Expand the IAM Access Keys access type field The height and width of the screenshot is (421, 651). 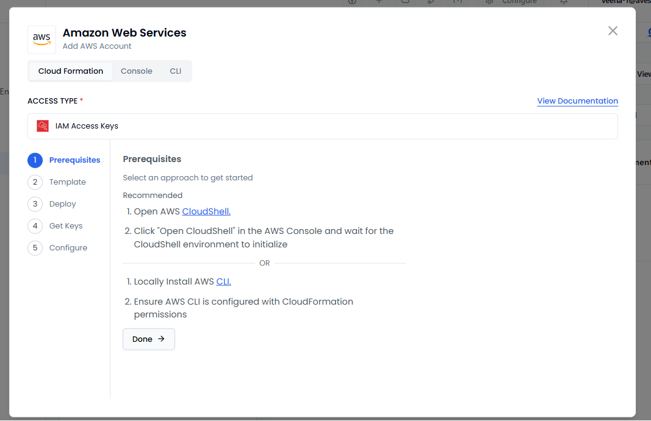point(322,126)
